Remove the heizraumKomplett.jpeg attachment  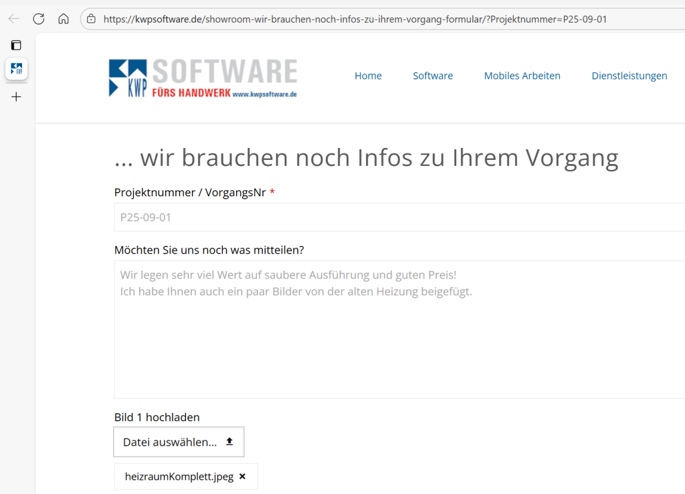point(242,477)
